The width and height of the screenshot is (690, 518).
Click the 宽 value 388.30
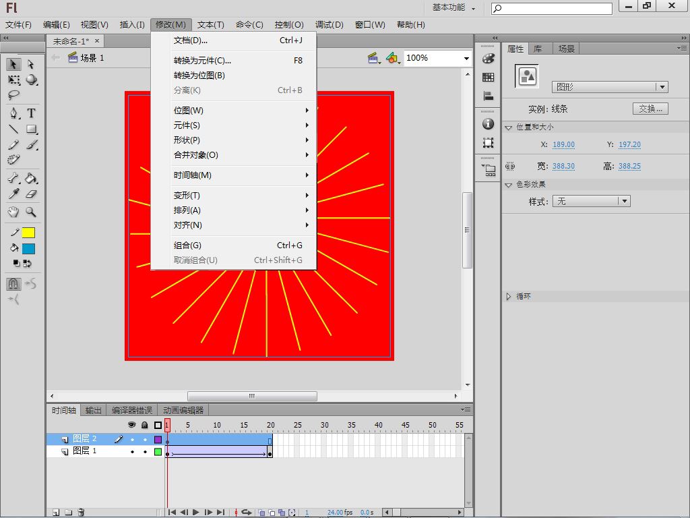(564, 166)
